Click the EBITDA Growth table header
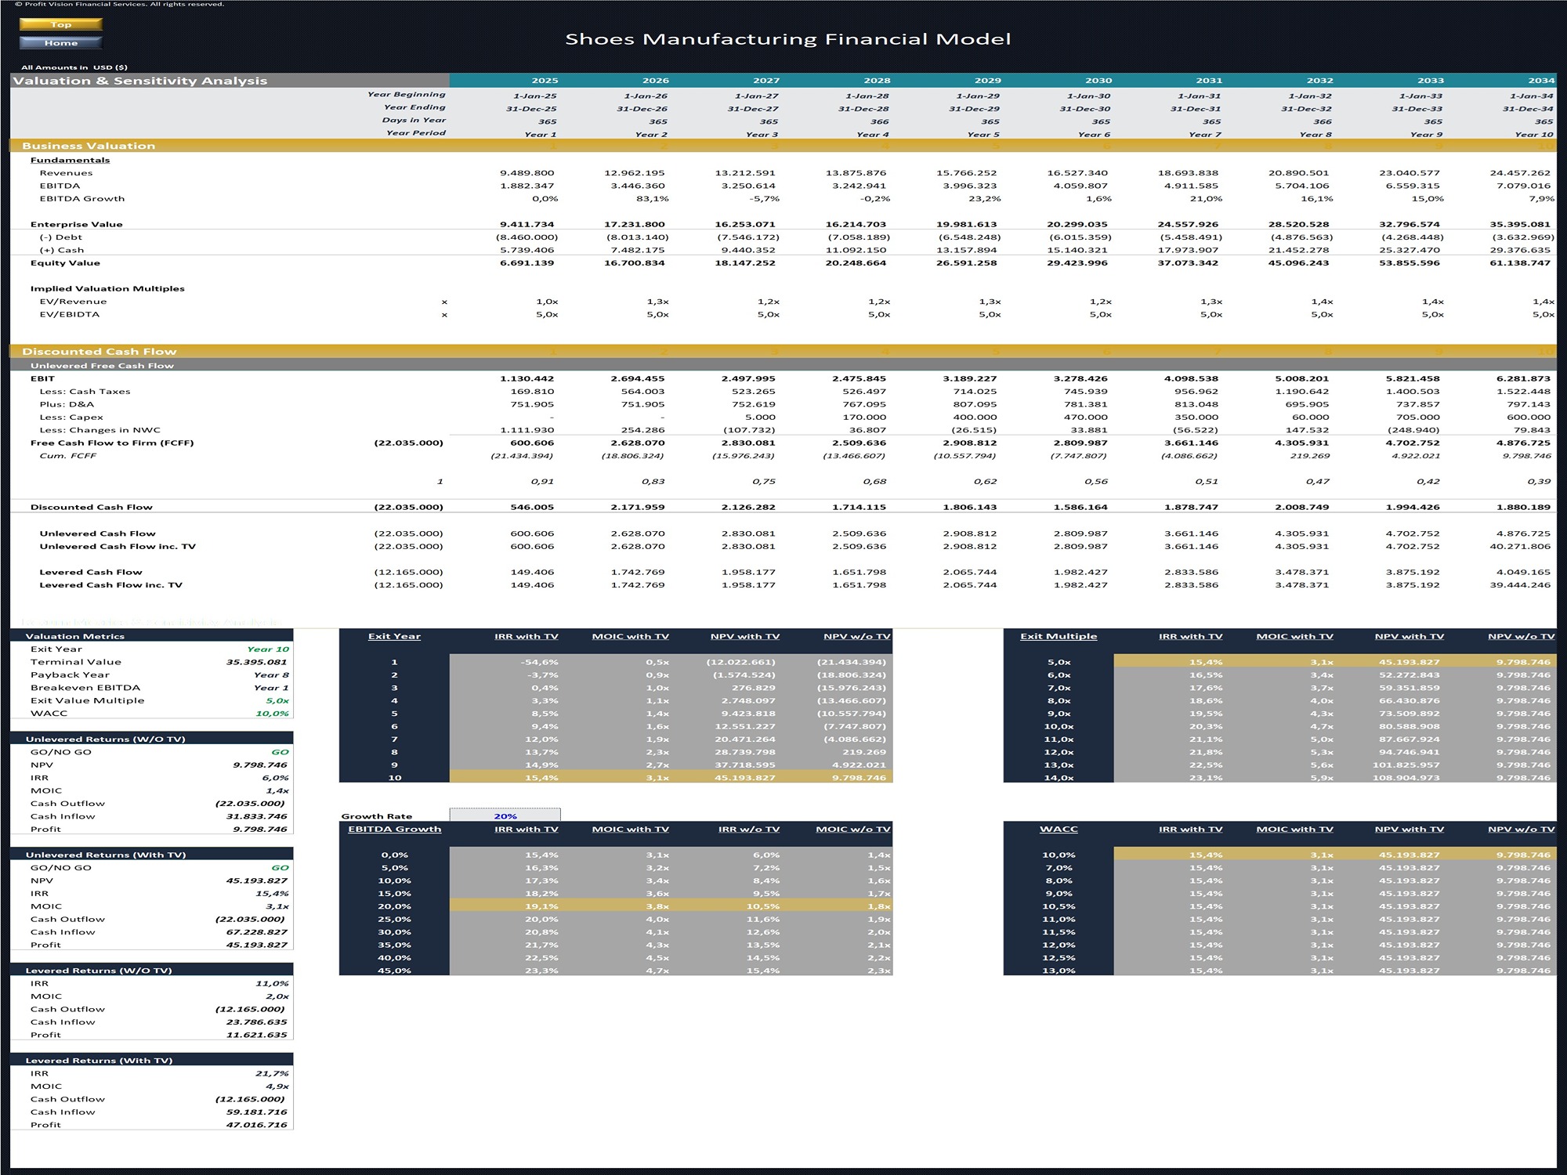 point(395,829)
